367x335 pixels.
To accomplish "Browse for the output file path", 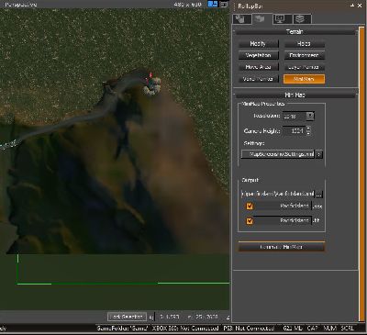I will pos(319,194).
